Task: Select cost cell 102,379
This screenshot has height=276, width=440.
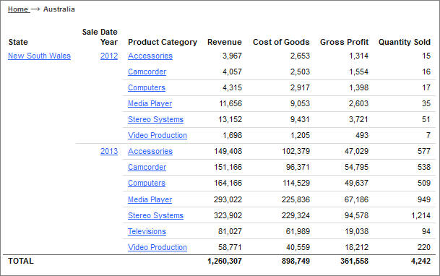Action: coord(296,151)
